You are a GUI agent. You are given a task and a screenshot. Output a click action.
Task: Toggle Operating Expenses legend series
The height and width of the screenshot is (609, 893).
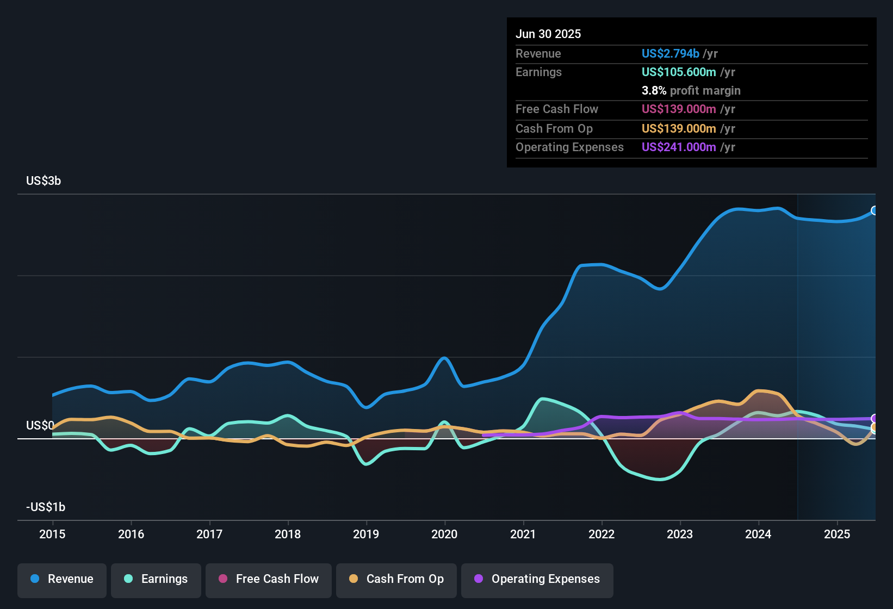click(537, 579)
